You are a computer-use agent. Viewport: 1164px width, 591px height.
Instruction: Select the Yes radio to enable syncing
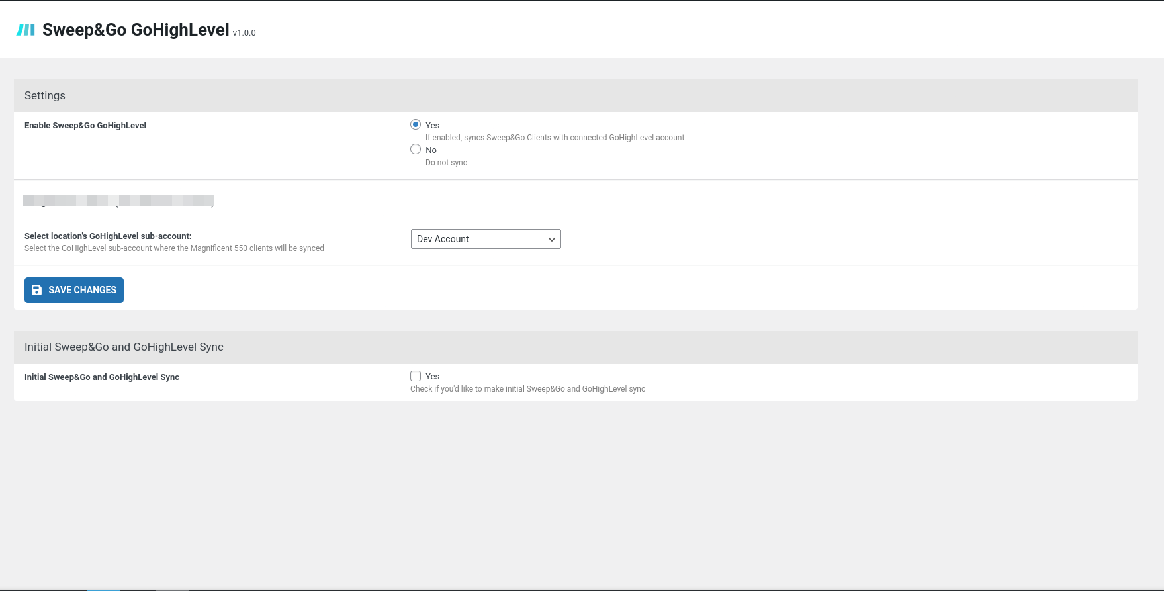[416, 124]
